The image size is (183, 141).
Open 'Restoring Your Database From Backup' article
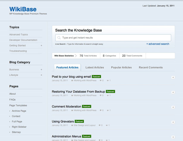(x=78, y=91)
